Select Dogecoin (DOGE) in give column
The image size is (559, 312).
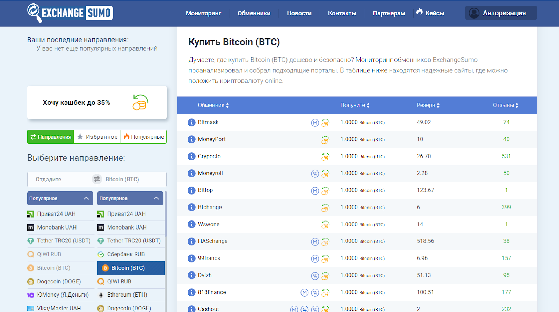pyautogui.click(x=60, y=281)
